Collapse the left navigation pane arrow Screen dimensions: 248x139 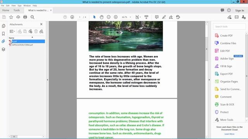pyautogui.click(x=47, y=80)
